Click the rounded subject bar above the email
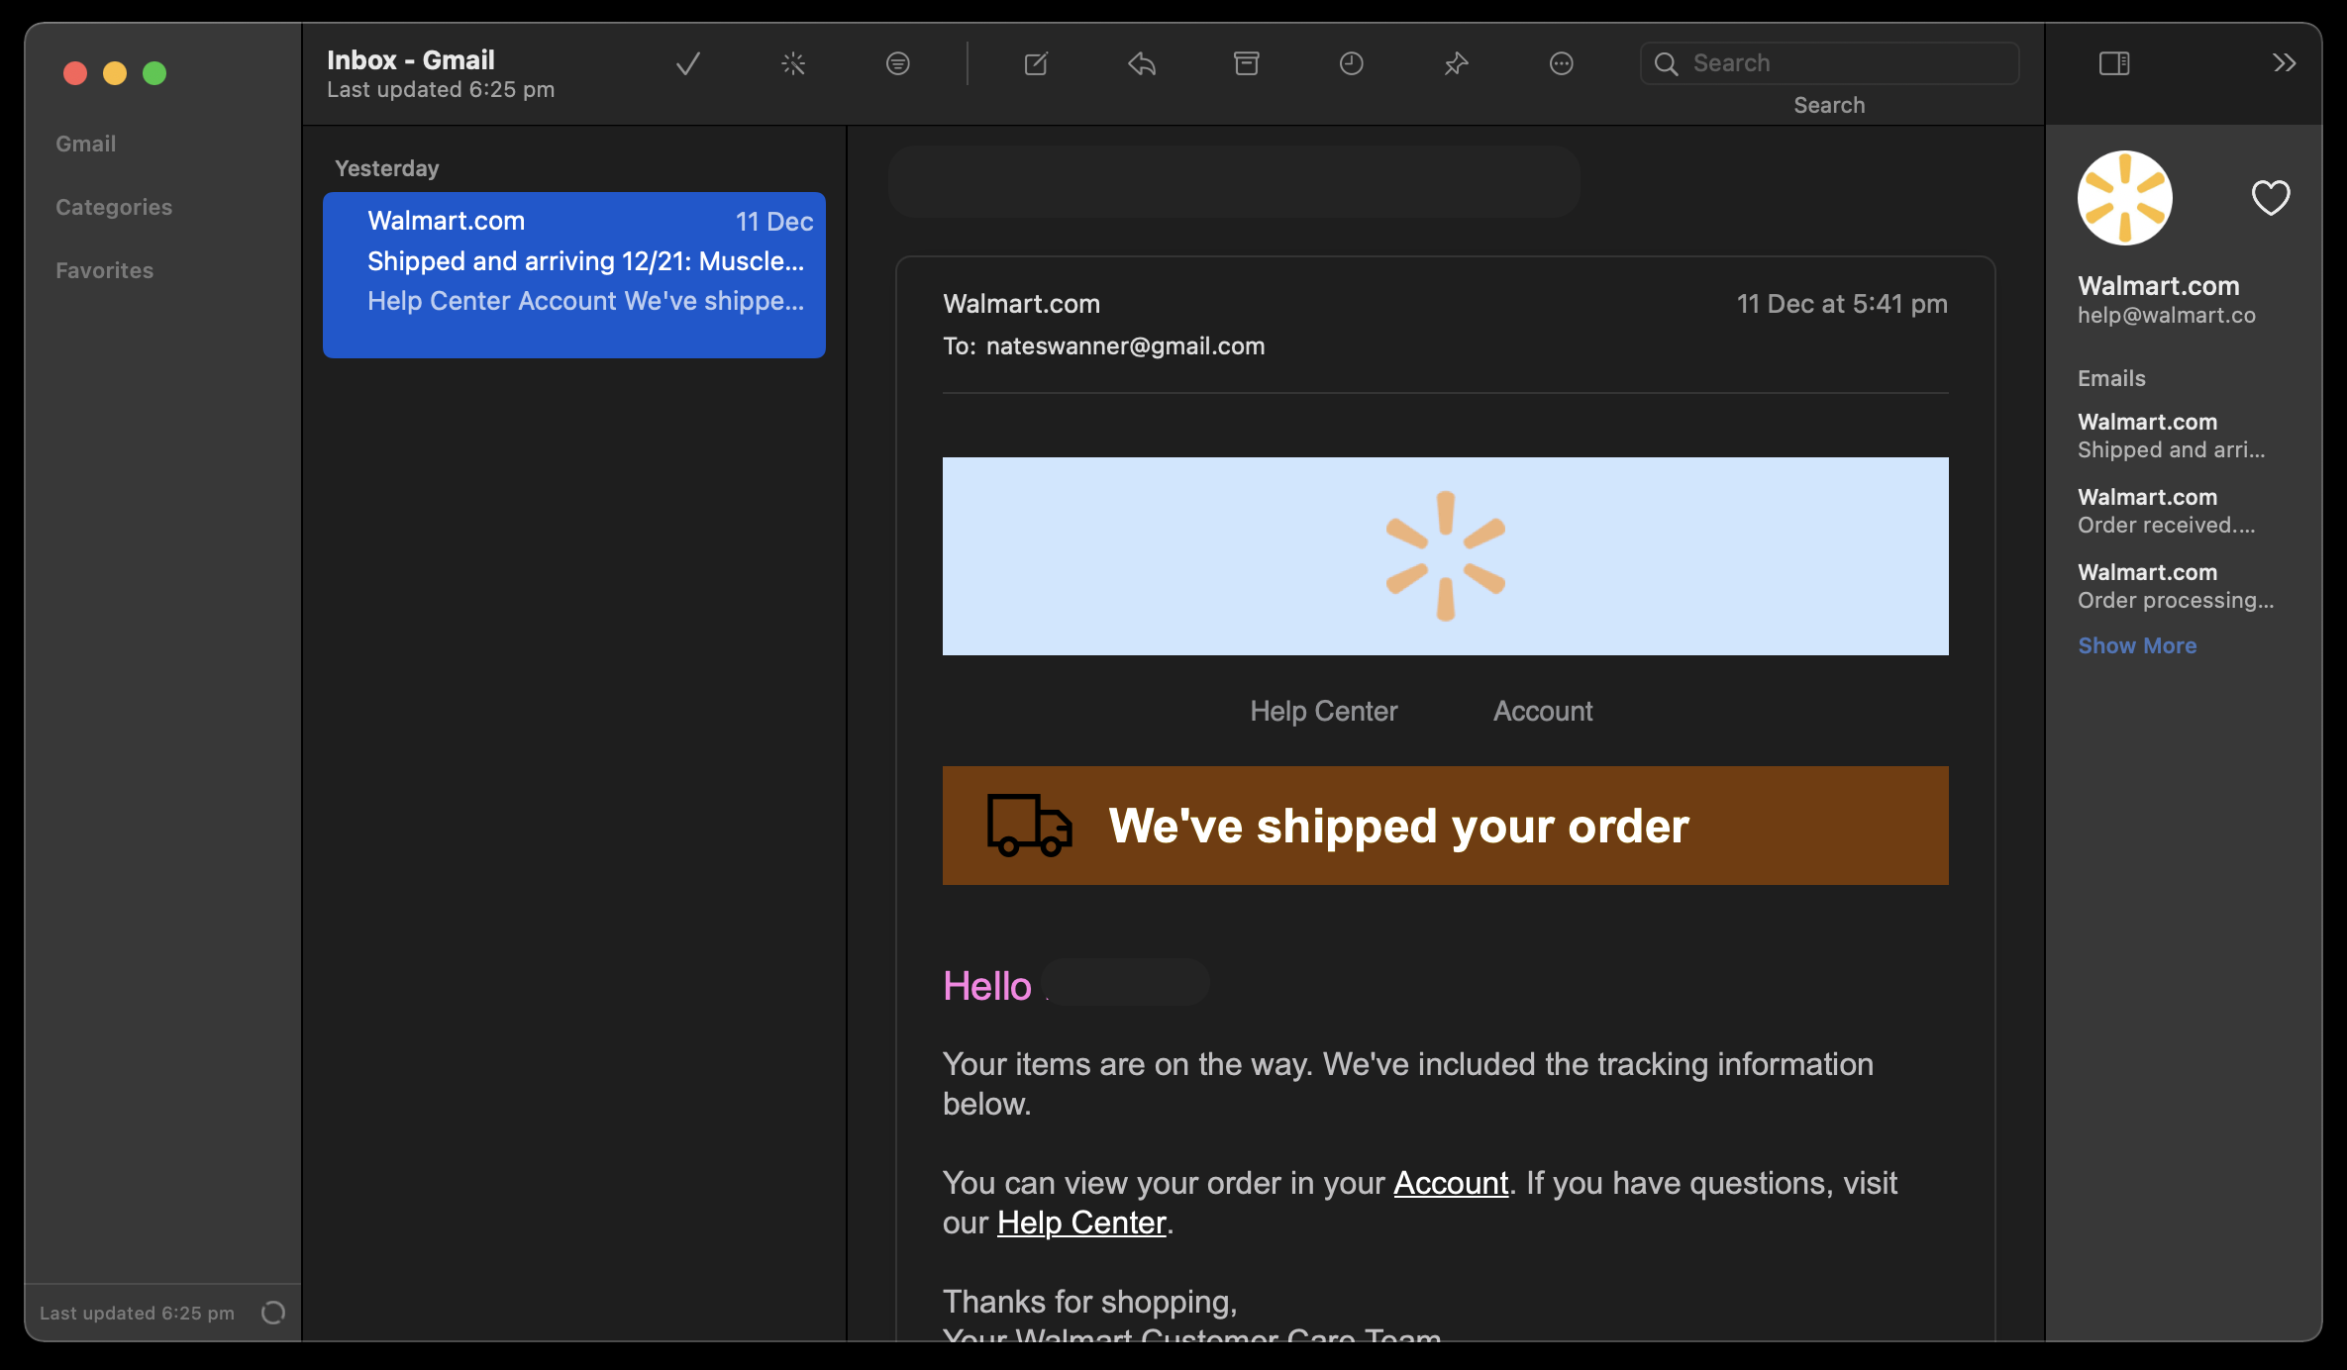Screen dimensions: 2347x1370 pos(1234,182)
